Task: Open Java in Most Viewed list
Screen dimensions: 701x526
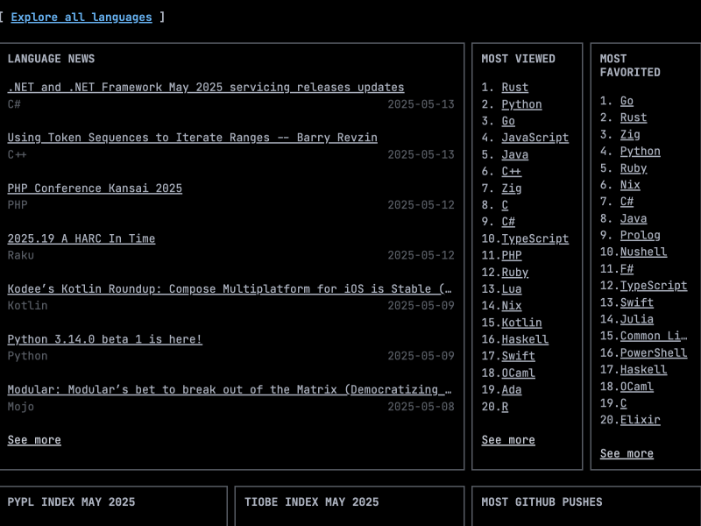Action: coord(515,154)
